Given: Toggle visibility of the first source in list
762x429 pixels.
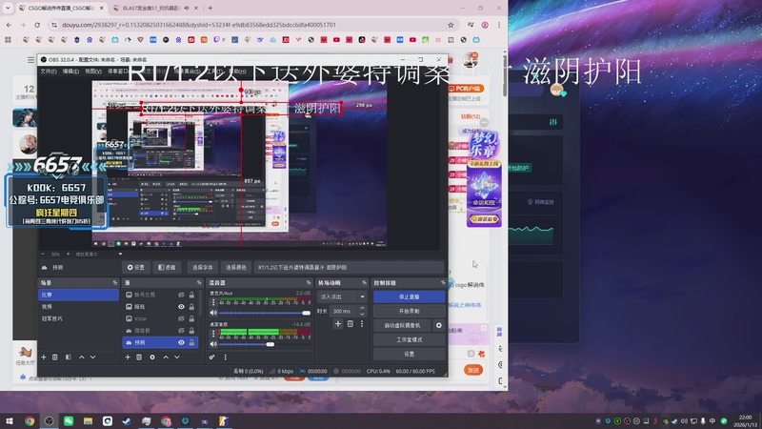Looking at the screenshot, I should point(181,295).
